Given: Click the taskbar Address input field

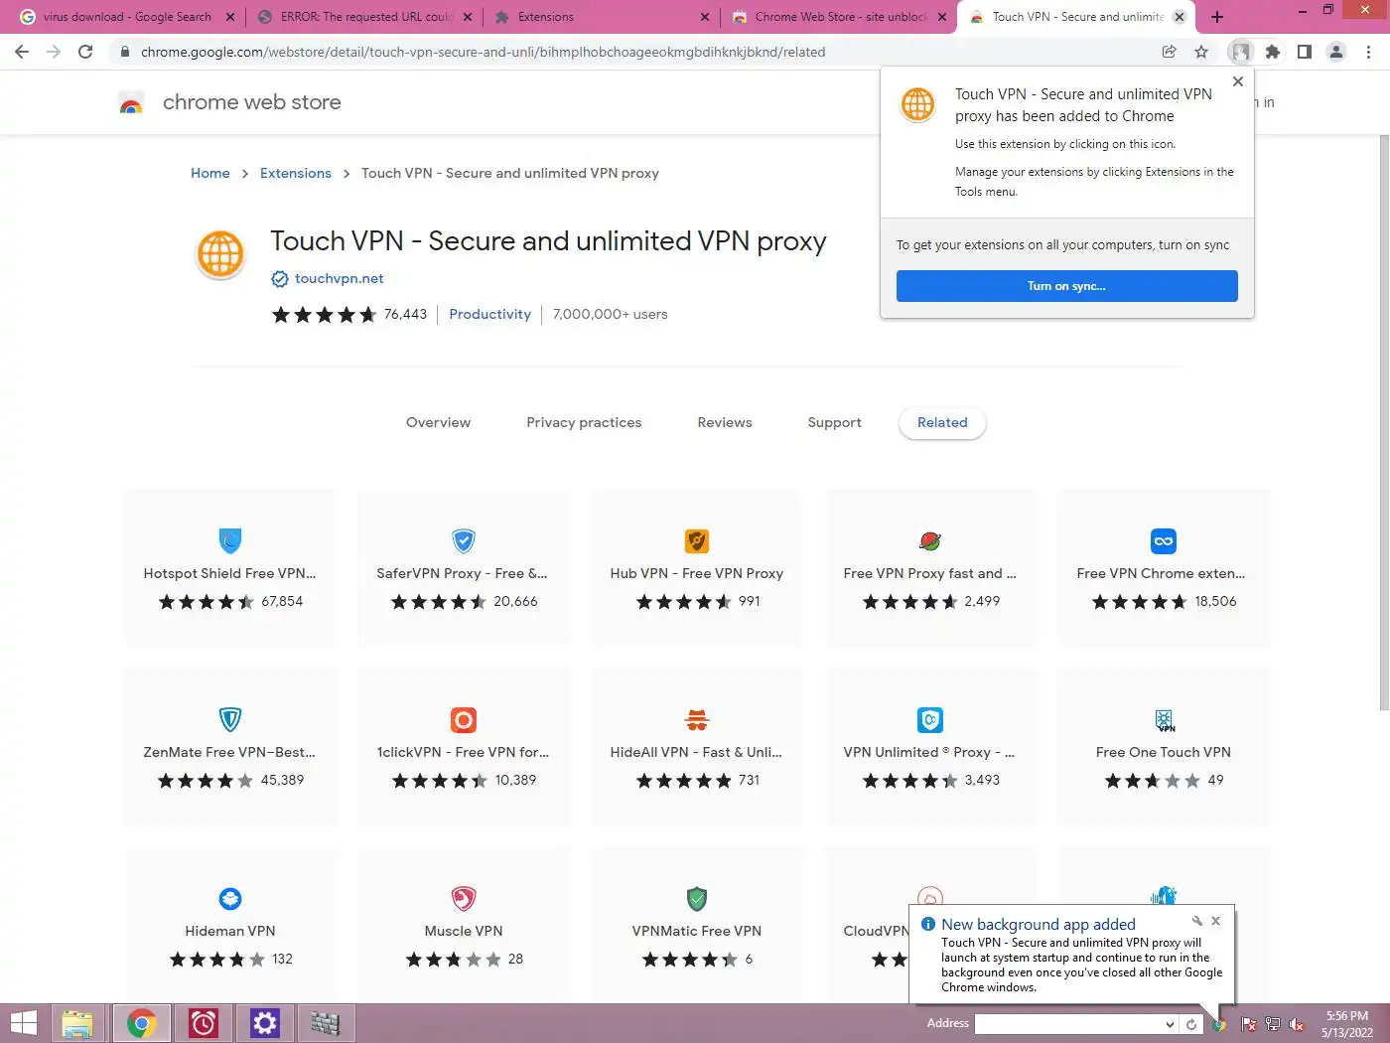Looking at the screenshot, I should 1070,1024.
